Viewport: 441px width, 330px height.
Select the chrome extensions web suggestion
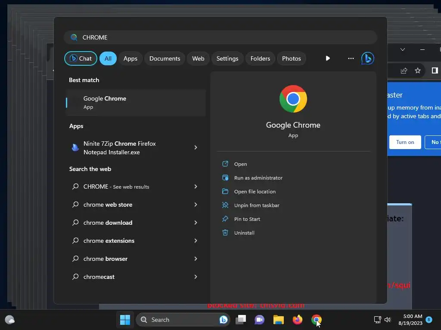tap(136, 241)
